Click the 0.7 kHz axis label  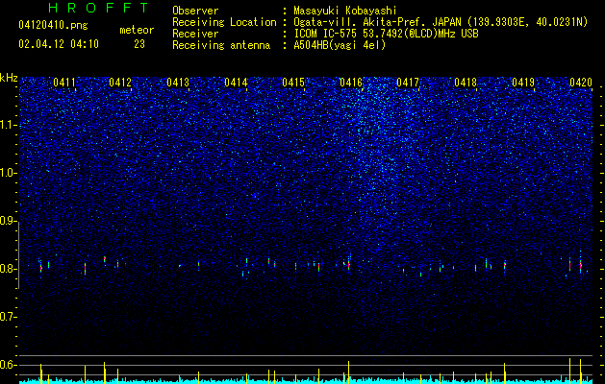tap(8, 317)
